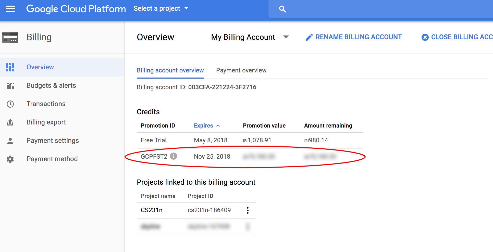Click the CS231n project name

tap(152, 210)
